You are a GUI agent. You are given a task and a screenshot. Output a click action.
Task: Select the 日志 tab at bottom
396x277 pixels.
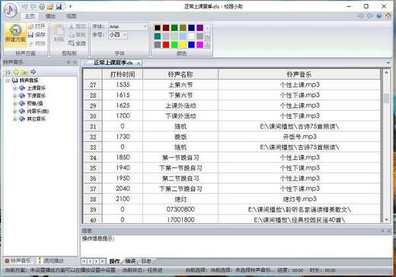(x=146, y=261)
